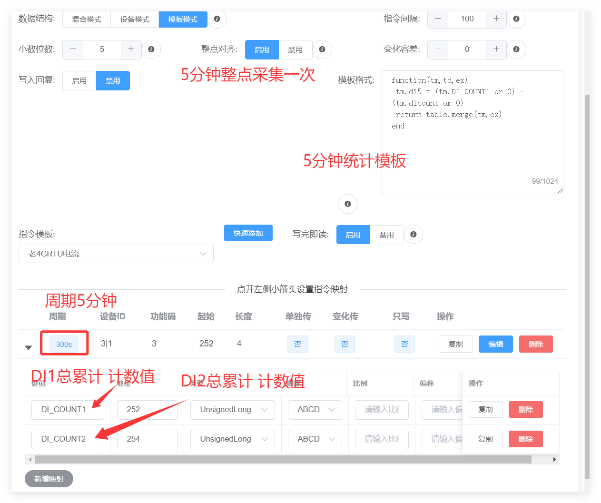Viewport: 601px width, 503px height.
Task: Click info icon beside 整点对齐 toggle
Action: (322, 49)
